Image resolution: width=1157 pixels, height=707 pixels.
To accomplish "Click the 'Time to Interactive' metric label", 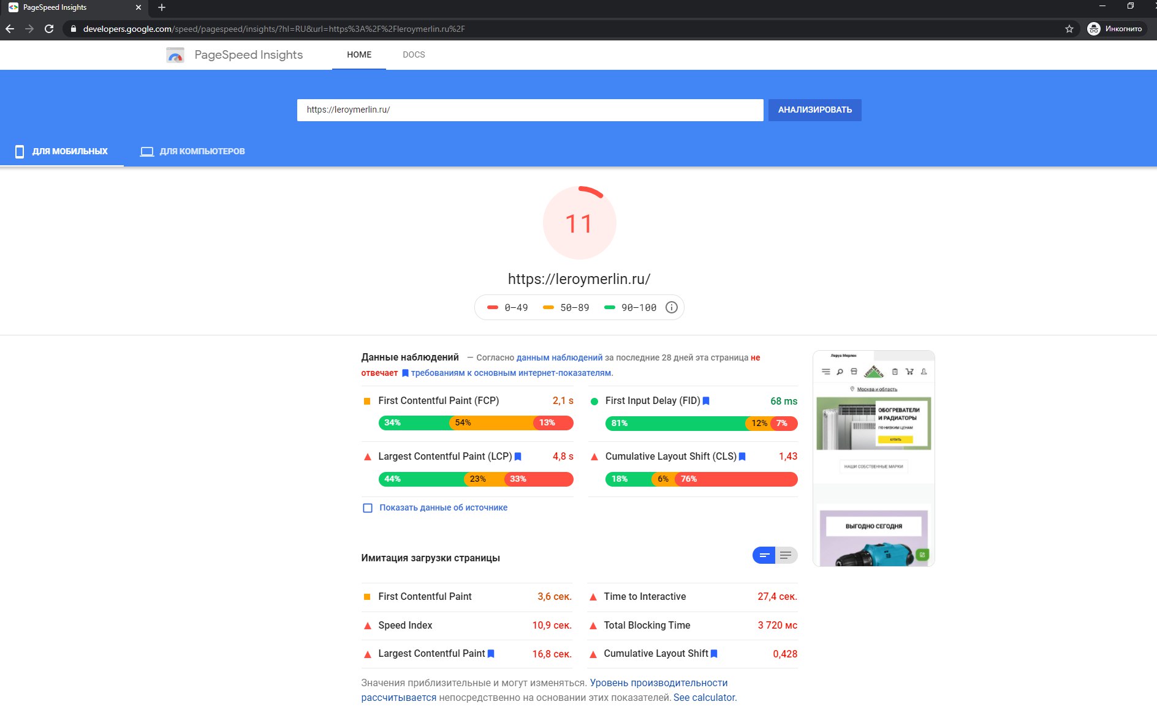I will click(x=645, y=596).
